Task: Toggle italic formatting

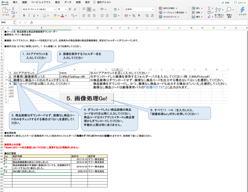Action: click(29, 16)
